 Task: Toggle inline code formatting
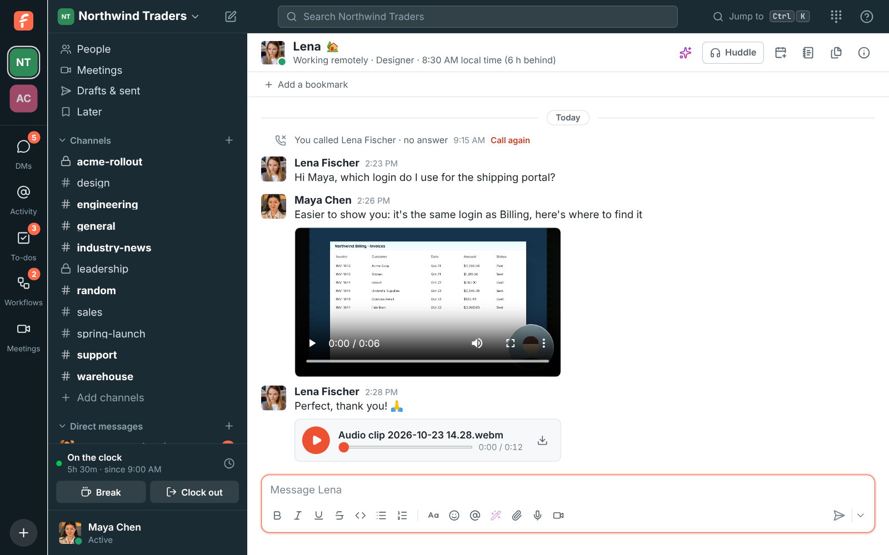361,516
